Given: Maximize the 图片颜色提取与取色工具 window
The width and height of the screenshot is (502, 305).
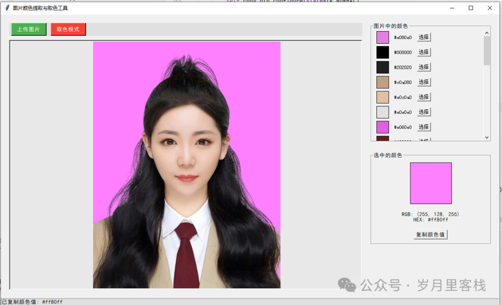Looking at the screenshot, I should 470,8.
